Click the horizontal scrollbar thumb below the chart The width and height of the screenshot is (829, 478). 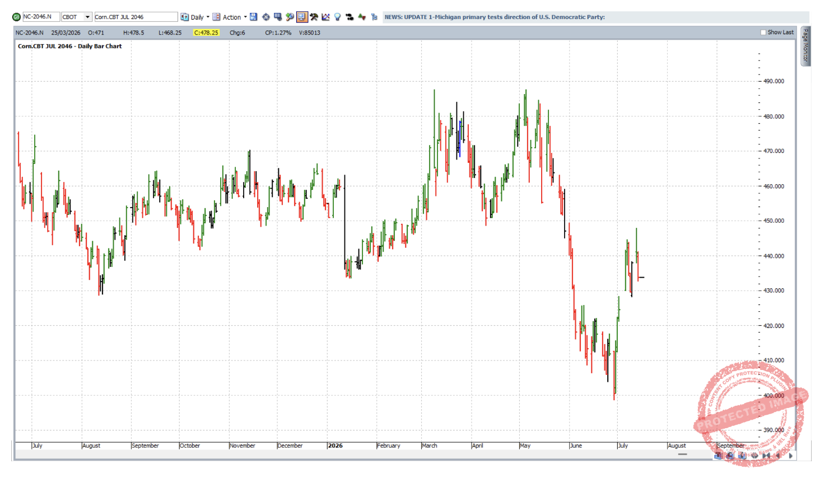[x=682, y=454]
